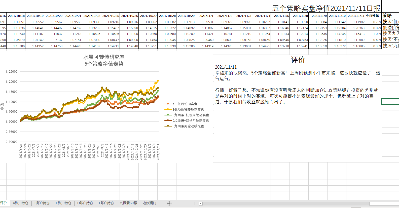Screen dimensions: 399x208
Task: Click the horizontal scroll left arrow
Action: click(201, 203)
